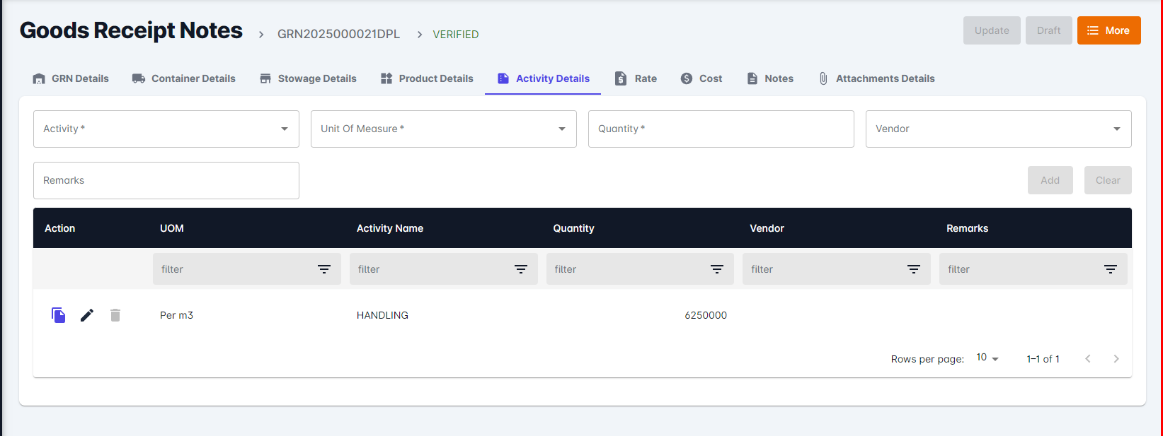
Task: Click the Remarks text field
Action: tap(166, 180)
